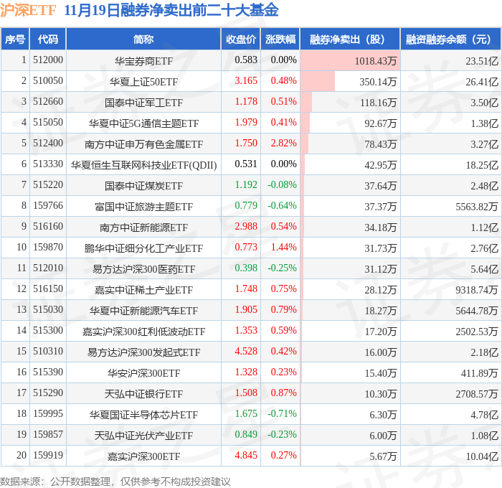Select 易方达沪深300发起式ETF
This screenshot has width=502, height=488.
tap(143, 352)
